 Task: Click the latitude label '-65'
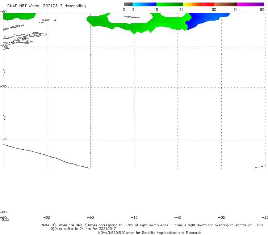pos(3,46)
